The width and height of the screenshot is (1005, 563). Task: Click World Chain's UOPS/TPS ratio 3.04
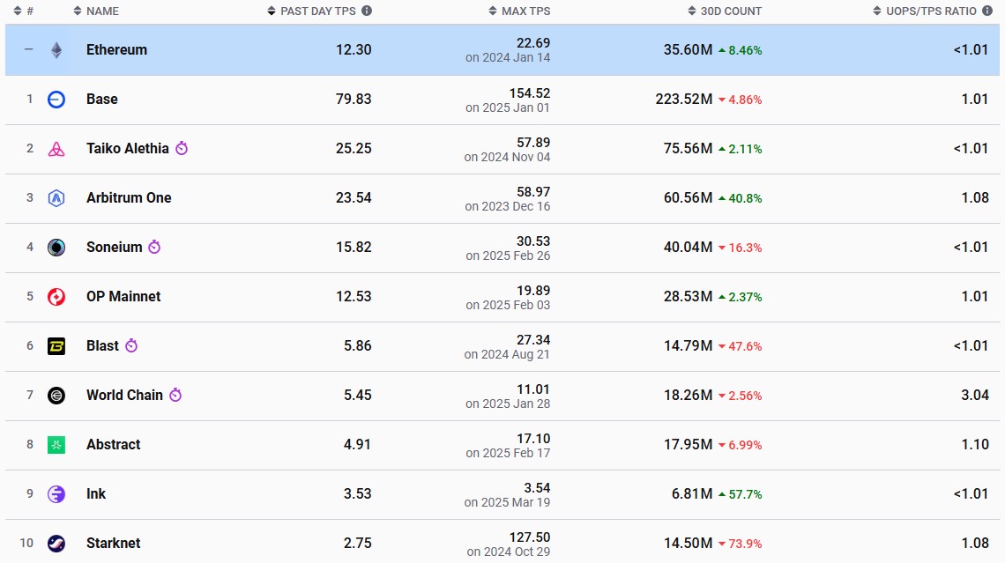[x=975, y=396]
